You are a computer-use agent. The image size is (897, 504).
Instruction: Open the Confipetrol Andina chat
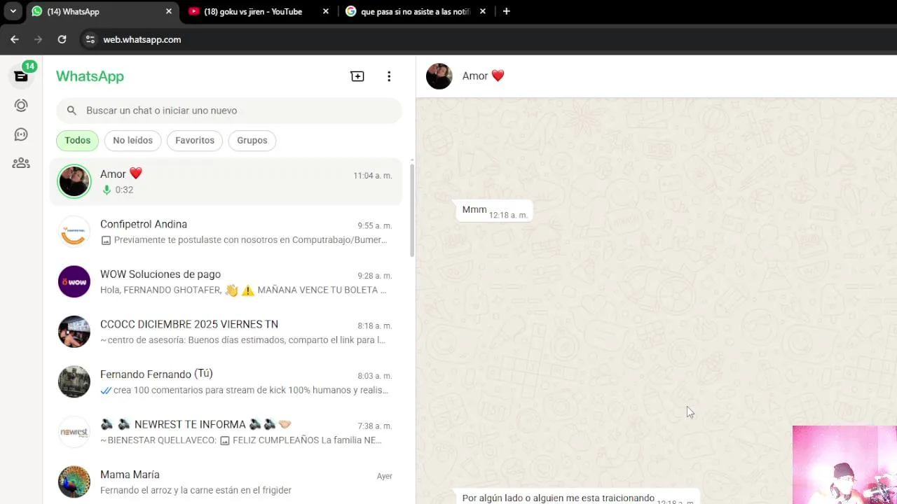click(x=226, y=232)
